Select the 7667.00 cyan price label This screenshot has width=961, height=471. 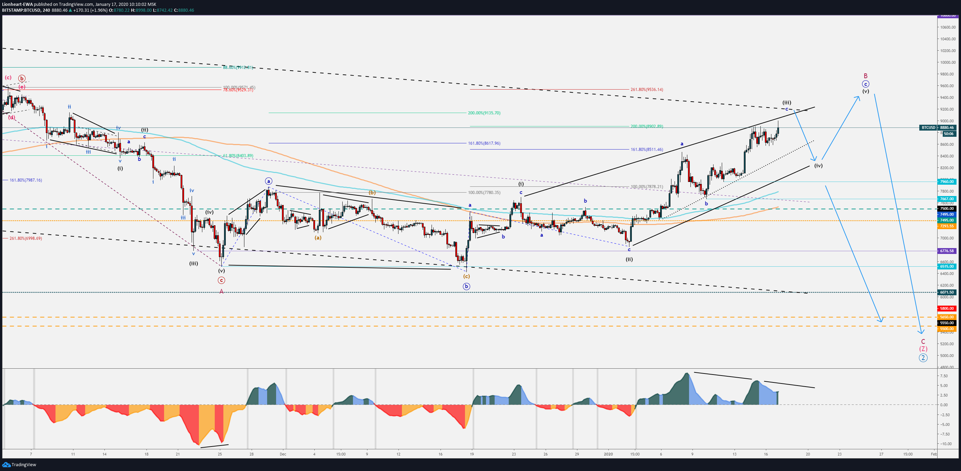[x=947, y=199]
